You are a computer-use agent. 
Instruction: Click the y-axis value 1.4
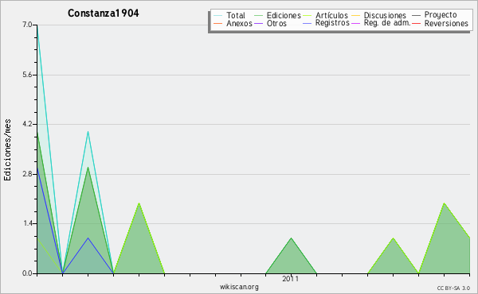[27, 224]
